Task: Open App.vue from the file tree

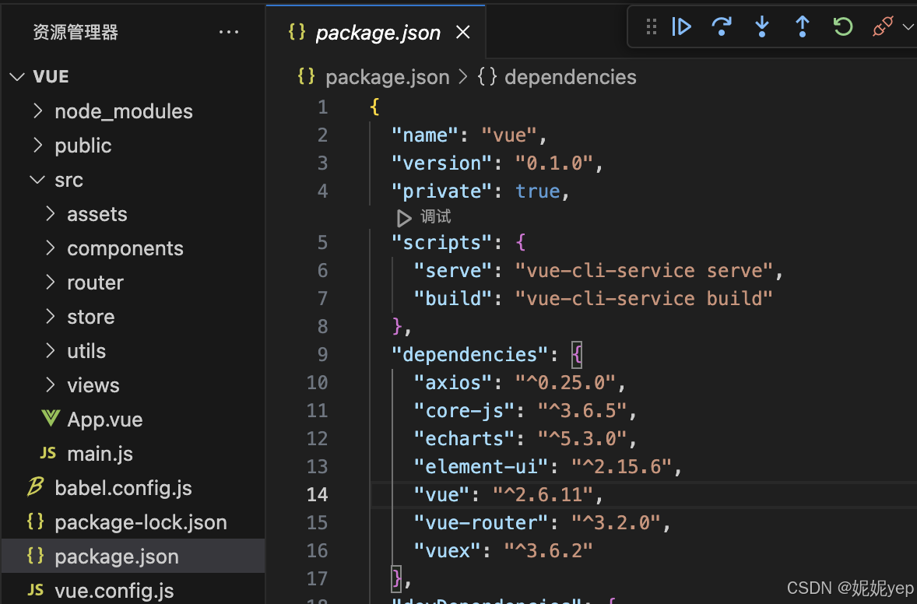Action: (x=104, y=420)
